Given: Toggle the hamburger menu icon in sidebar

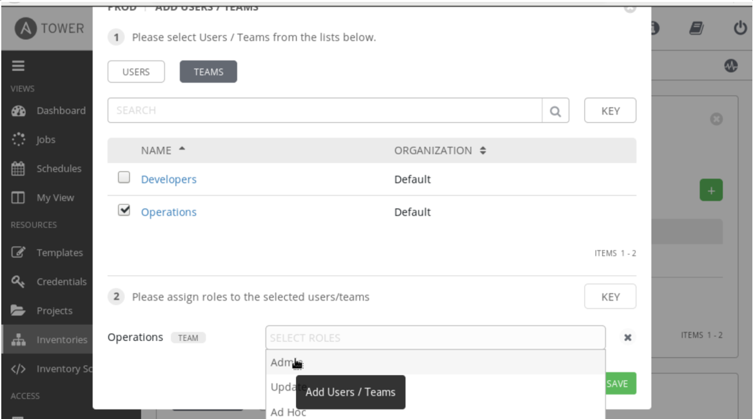Looking at the screenshot, I should click(x=18, y=66).
